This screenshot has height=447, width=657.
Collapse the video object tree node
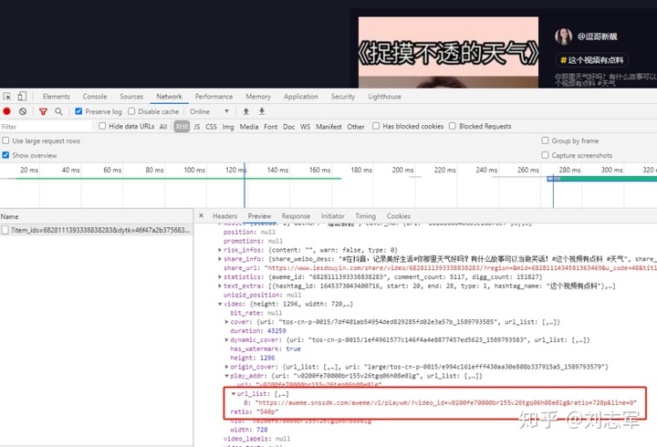[220, 304]
